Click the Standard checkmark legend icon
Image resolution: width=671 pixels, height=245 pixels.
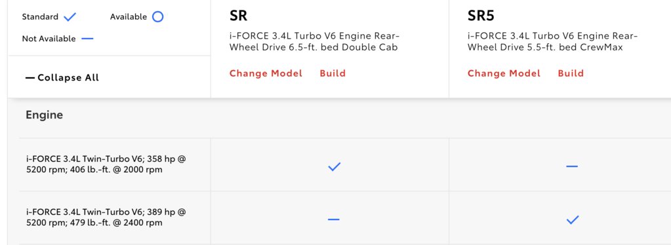(70, 17)
